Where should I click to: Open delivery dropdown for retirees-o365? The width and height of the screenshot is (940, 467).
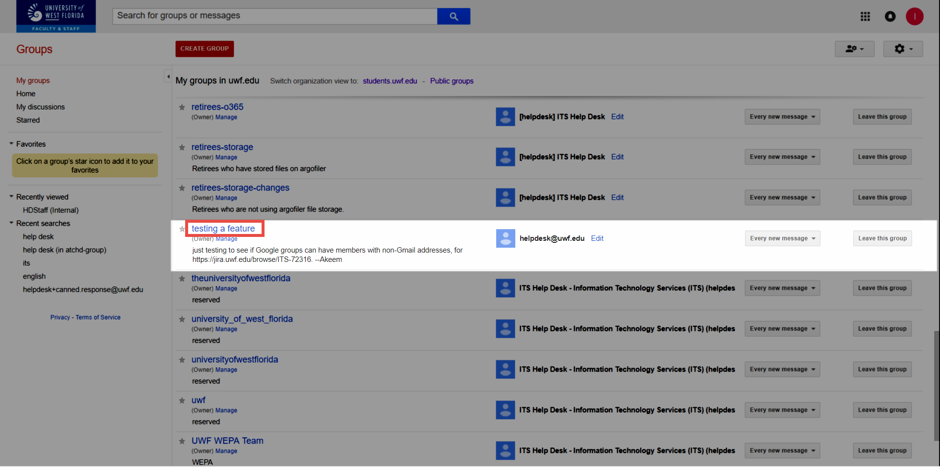pos(782,117)
